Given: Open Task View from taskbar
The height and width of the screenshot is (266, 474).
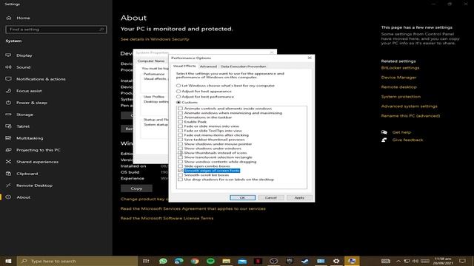Looking at the screenshot, I should pos(146,261).
